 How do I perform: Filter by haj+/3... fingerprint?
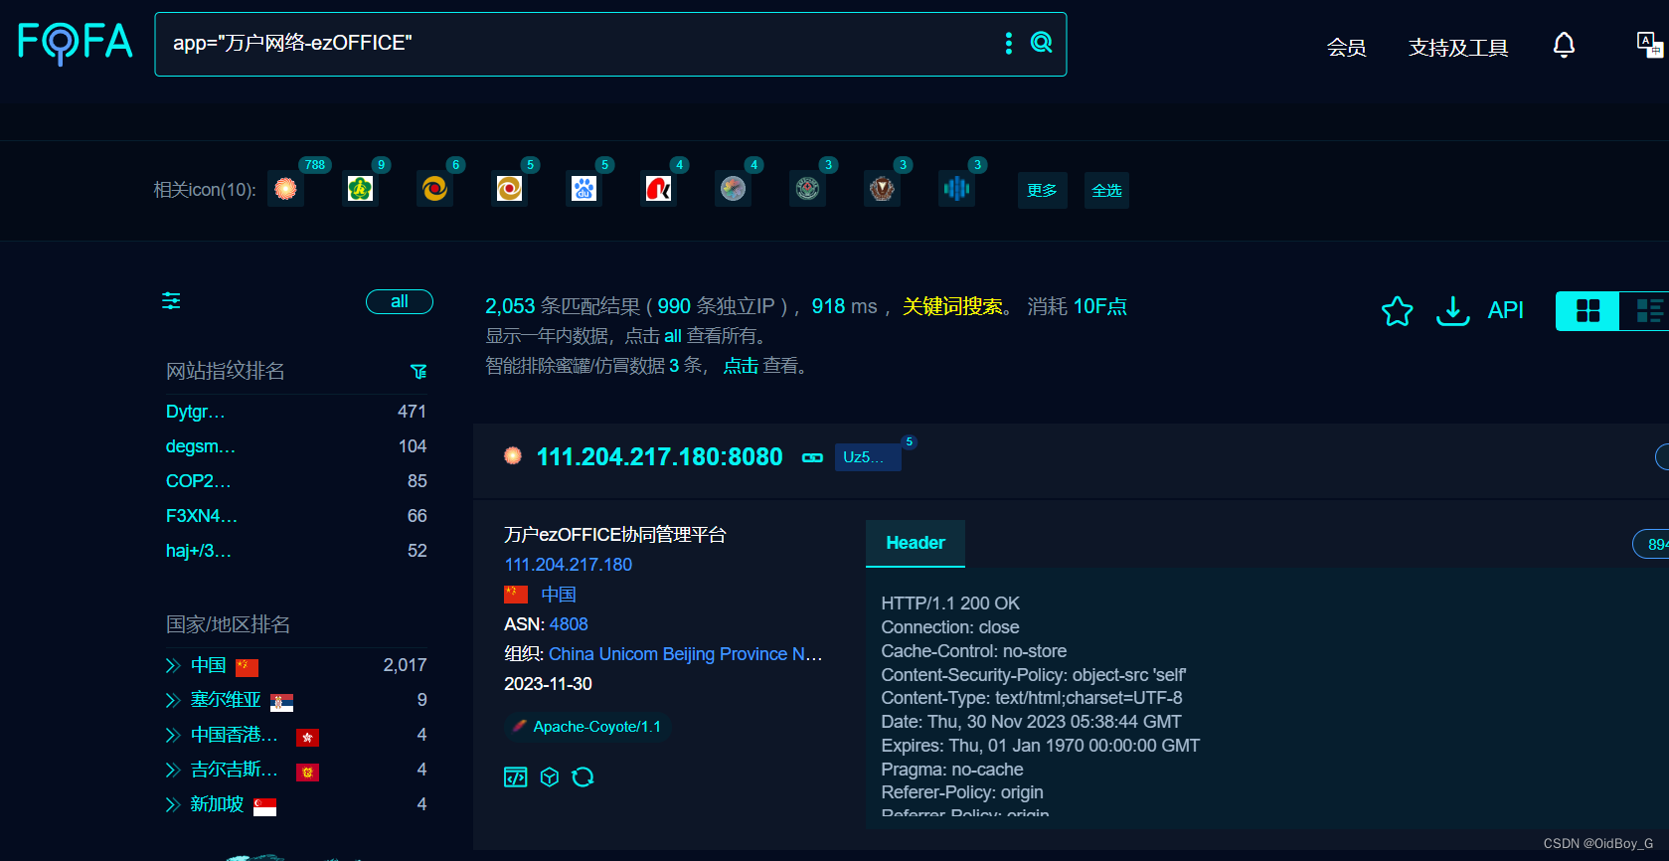click(x=199, y=551)
